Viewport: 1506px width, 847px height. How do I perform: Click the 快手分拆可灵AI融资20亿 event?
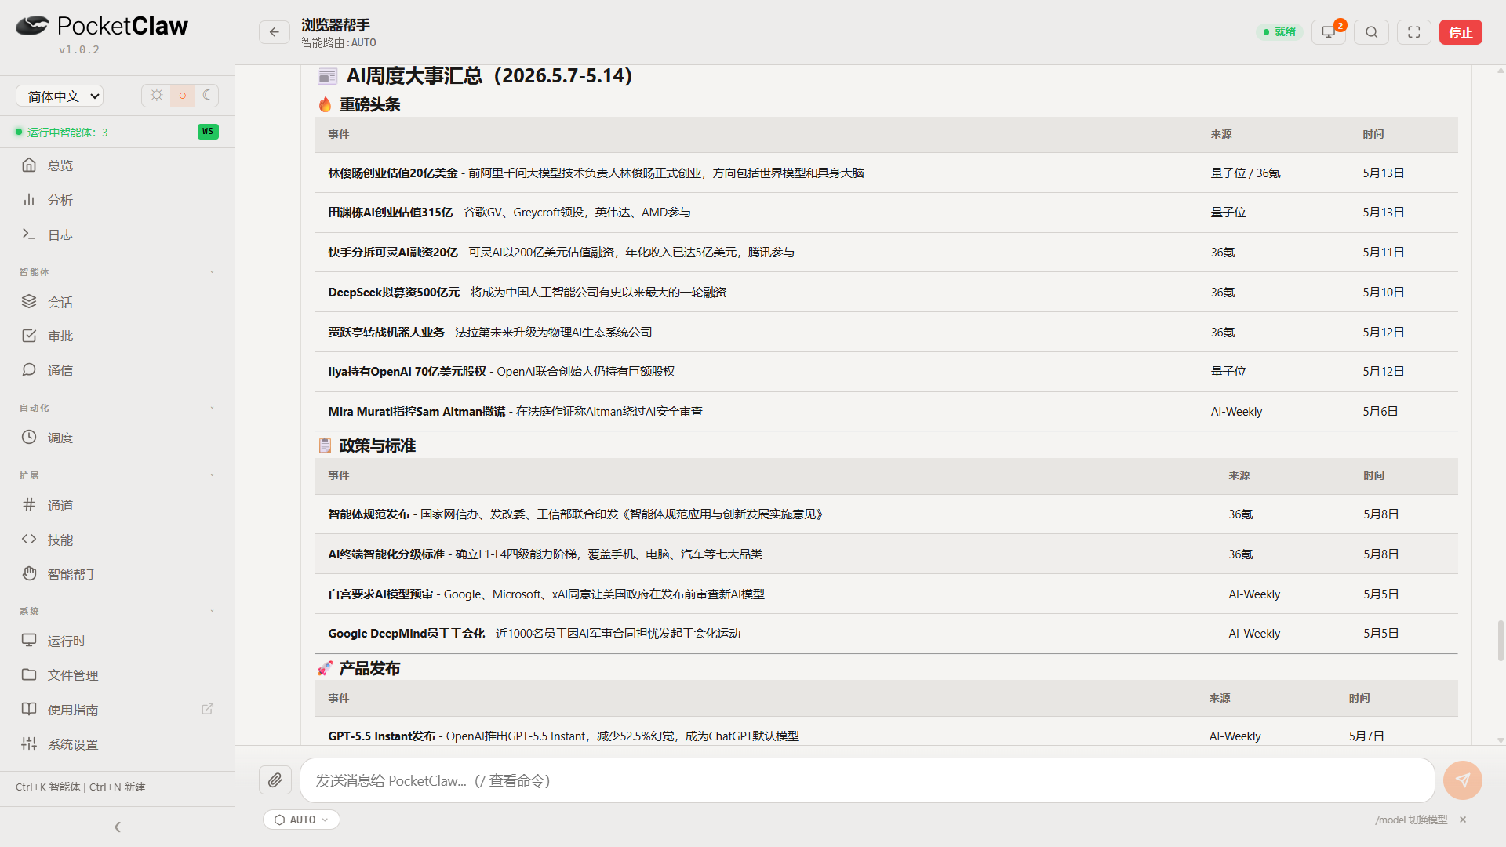392,253
